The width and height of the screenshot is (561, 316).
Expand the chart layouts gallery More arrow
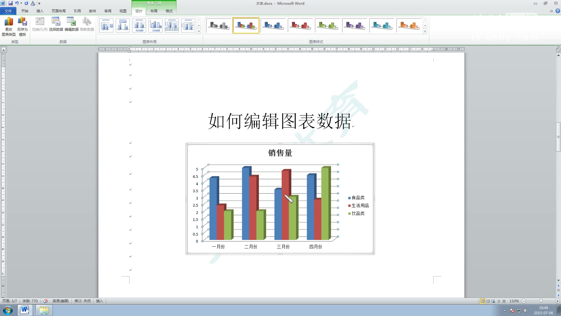coord(199,32)
